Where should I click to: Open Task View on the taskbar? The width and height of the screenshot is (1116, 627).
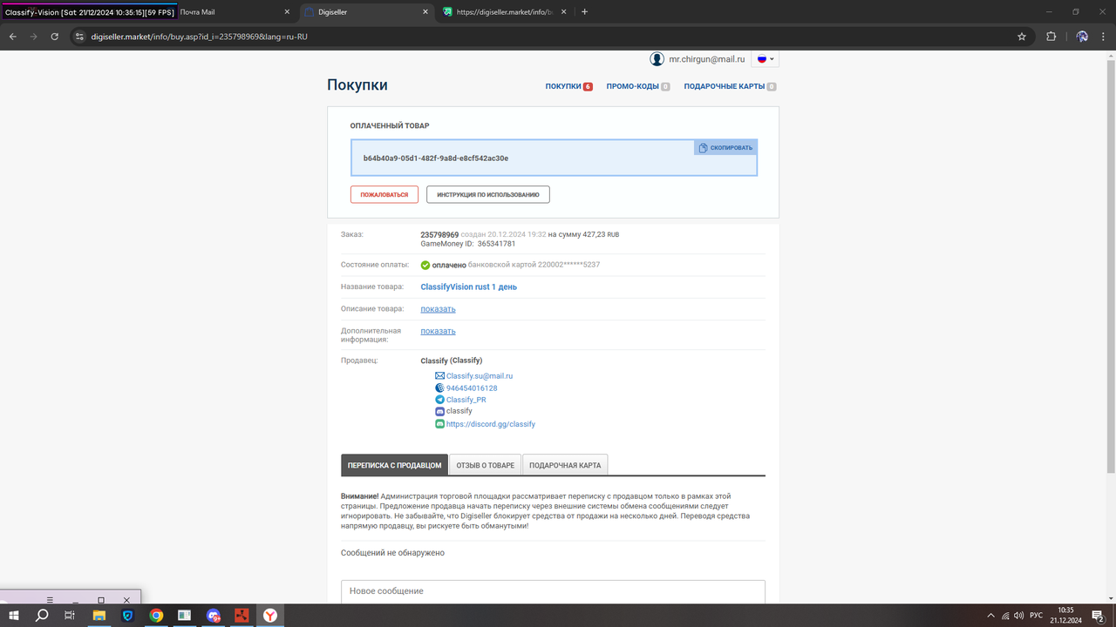[x=70, y=616]
